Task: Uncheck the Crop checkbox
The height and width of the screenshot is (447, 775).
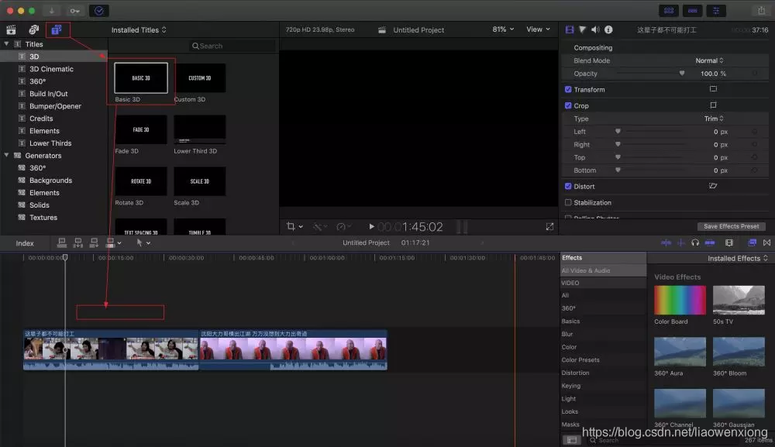Action: pyautogui.click(x=568, y=105)
